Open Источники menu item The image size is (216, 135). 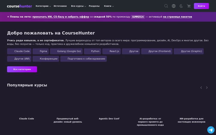60,6
